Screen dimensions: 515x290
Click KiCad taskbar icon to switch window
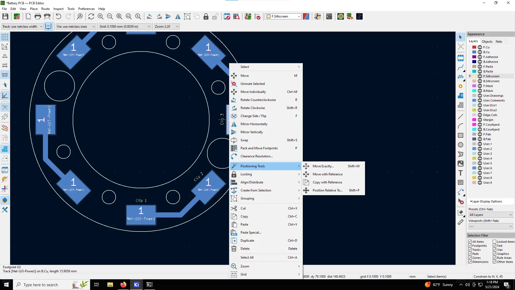(137, 284)
